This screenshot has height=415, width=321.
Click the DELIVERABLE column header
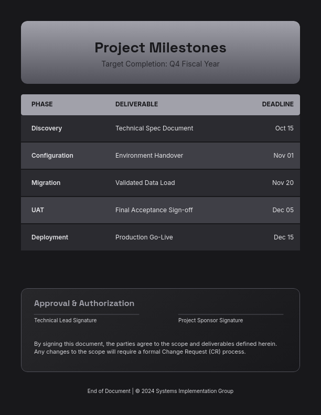coord(136,104)
